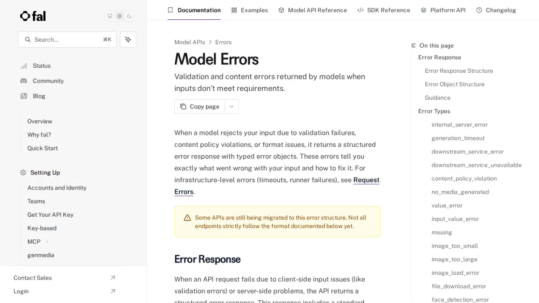Click the Contact Sales link
539x303 pixels.
tap(32, 278)
